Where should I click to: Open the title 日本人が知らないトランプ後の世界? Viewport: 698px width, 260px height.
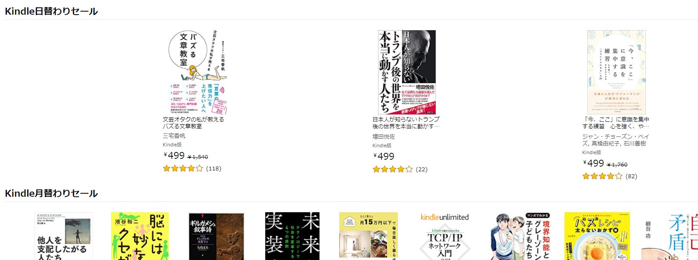coord(406,123)
